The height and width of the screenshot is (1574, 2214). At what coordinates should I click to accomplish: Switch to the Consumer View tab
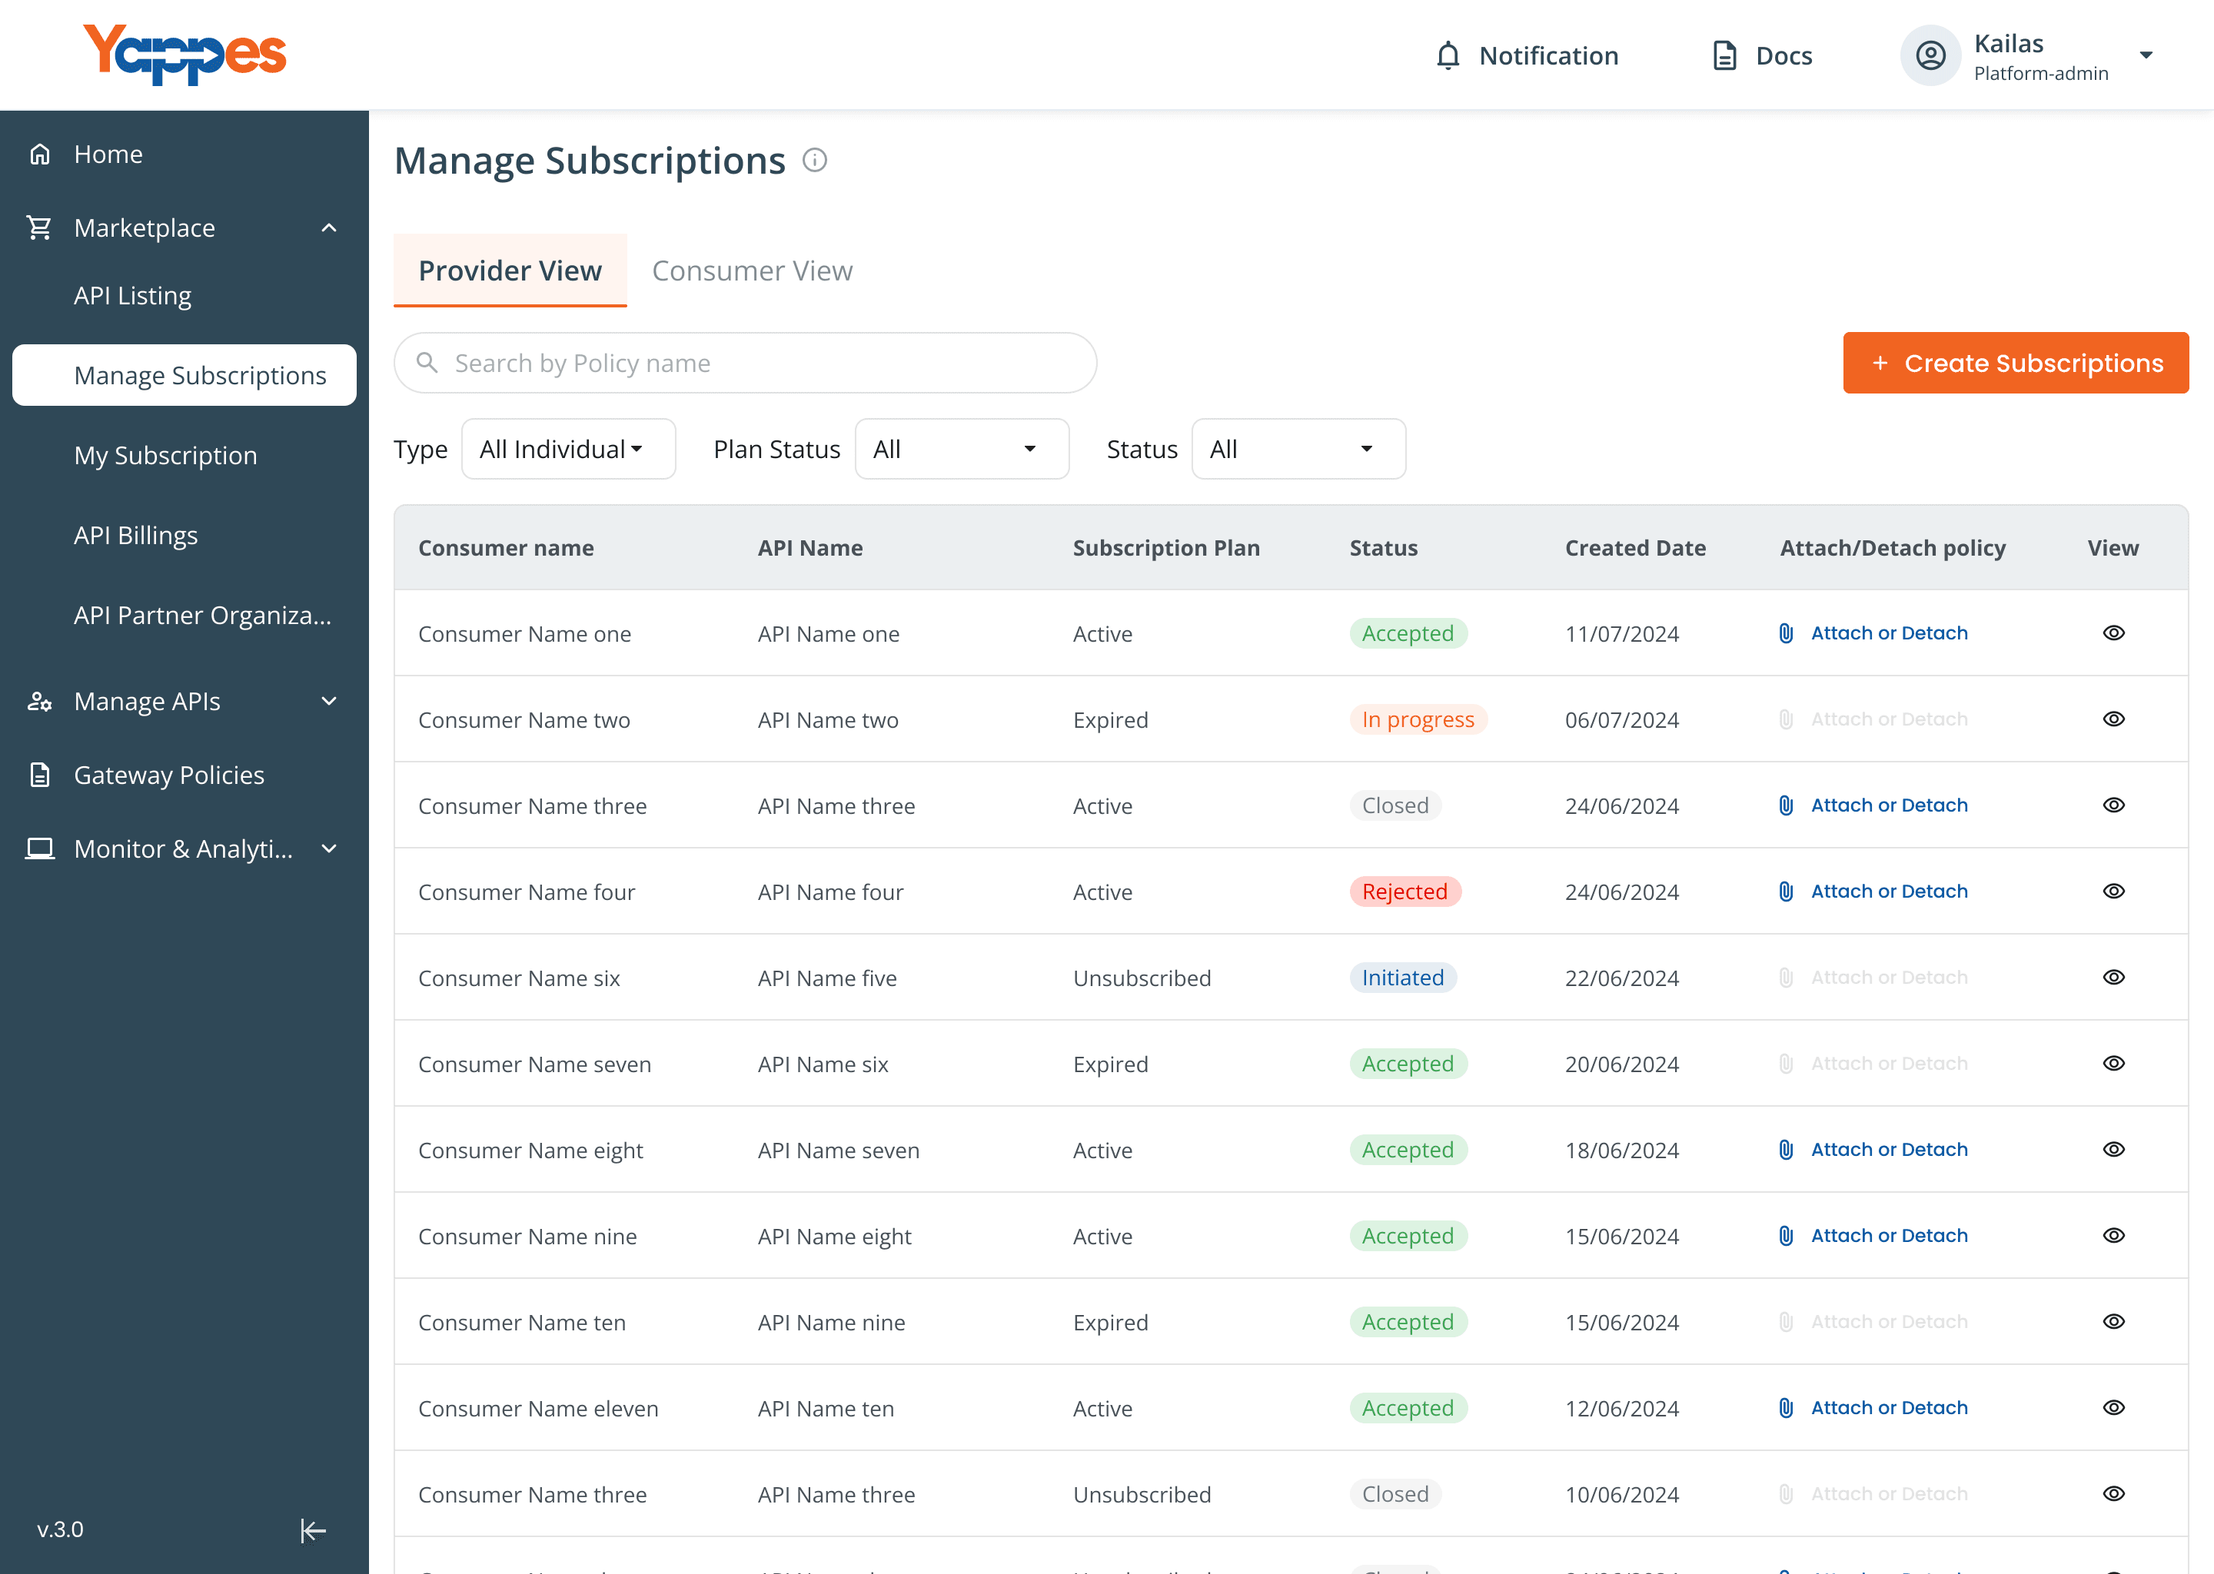point(752,271)
